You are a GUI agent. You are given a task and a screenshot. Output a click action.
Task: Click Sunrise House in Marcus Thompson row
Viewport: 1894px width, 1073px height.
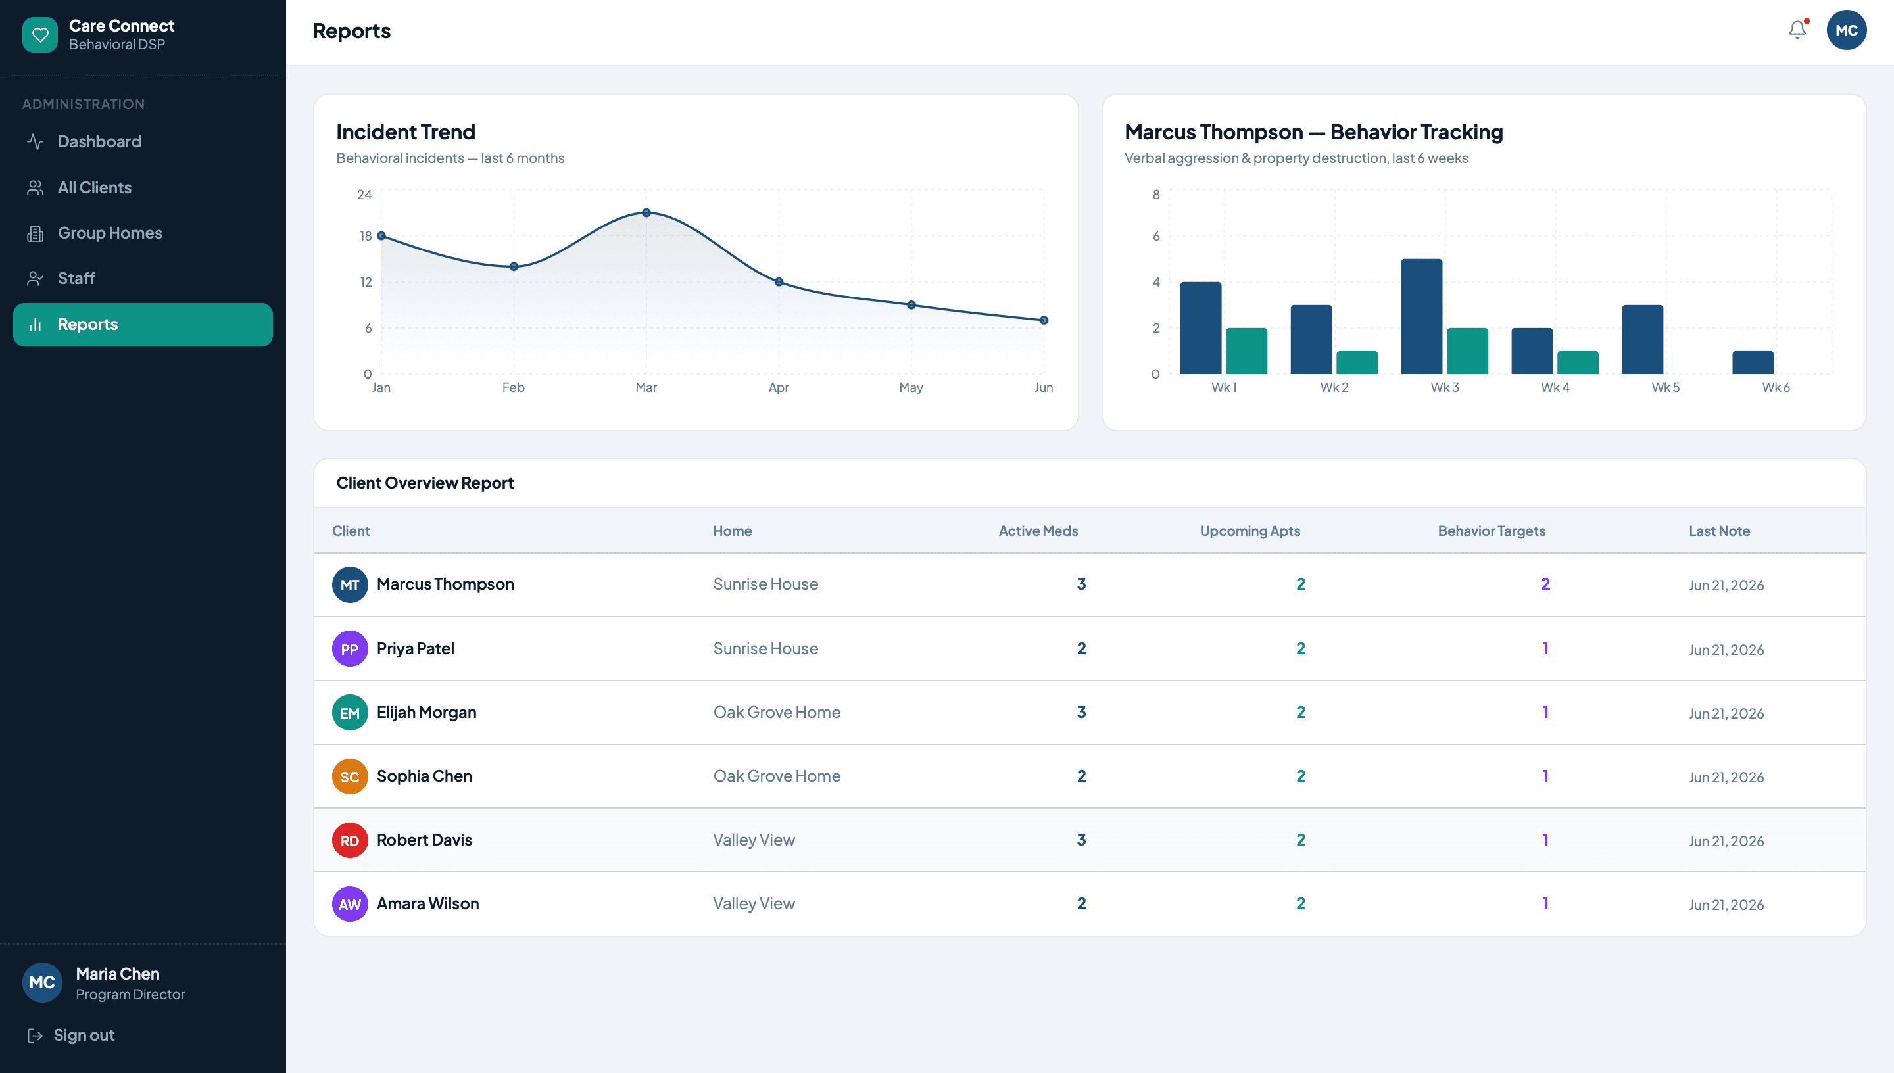tap(765, 584)
